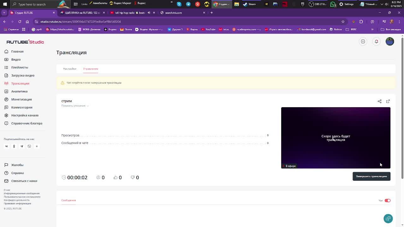Click the share stream icon
The image size is (404, 227).
(x=379, y=101)
